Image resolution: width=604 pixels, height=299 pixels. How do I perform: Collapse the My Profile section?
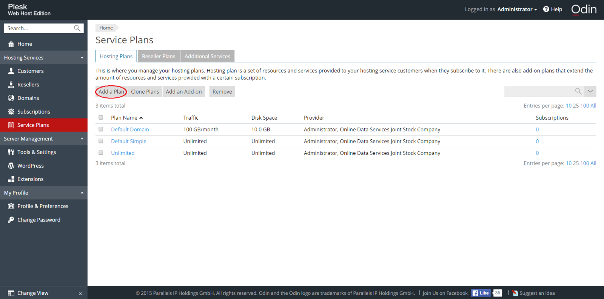[x=82, y=193]
